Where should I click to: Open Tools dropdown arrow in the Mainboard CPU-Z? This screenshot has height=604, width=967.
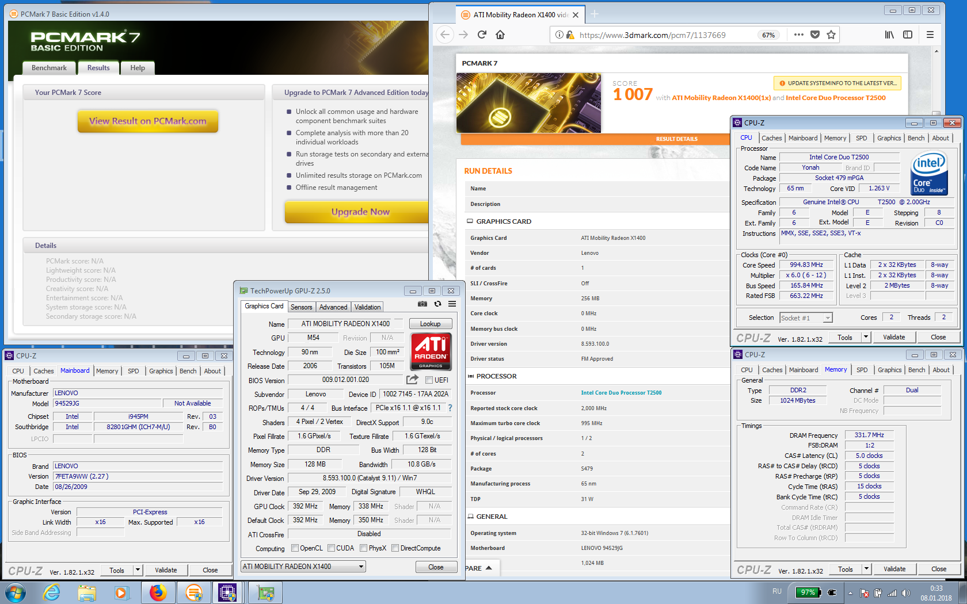[x=138, y=570]
